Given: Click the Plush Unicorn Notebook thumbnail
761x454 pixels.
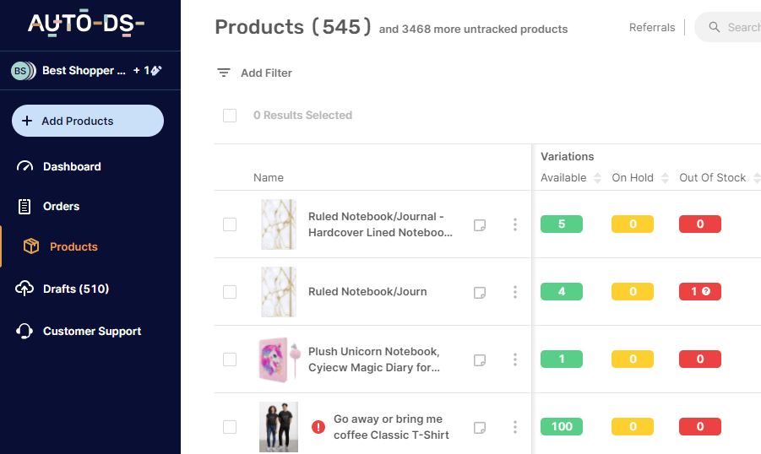Looking at the screenshot, I should click(280, 359).
